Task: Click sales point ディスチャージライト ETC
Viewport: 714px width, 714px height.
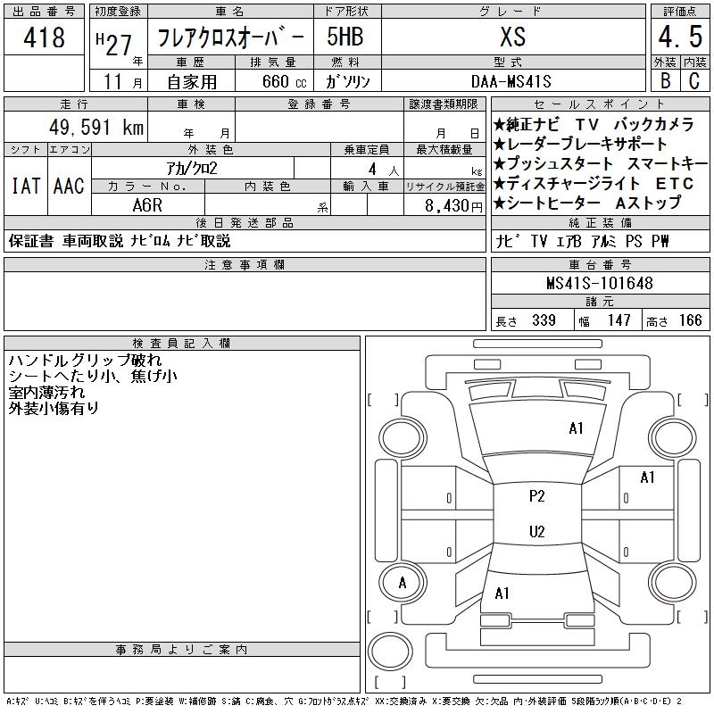Action: tap(594, 184)
